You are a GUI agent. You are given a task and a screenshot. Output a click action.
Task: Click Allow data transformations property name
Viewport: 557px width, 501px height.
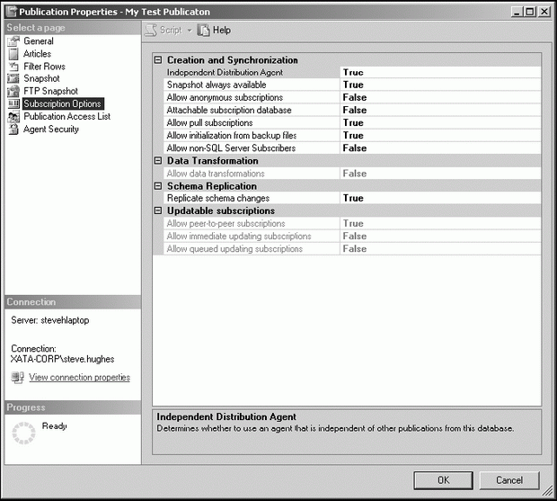(216, 174)
